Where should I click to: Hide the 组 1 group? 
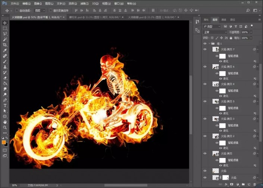point(205,44)
